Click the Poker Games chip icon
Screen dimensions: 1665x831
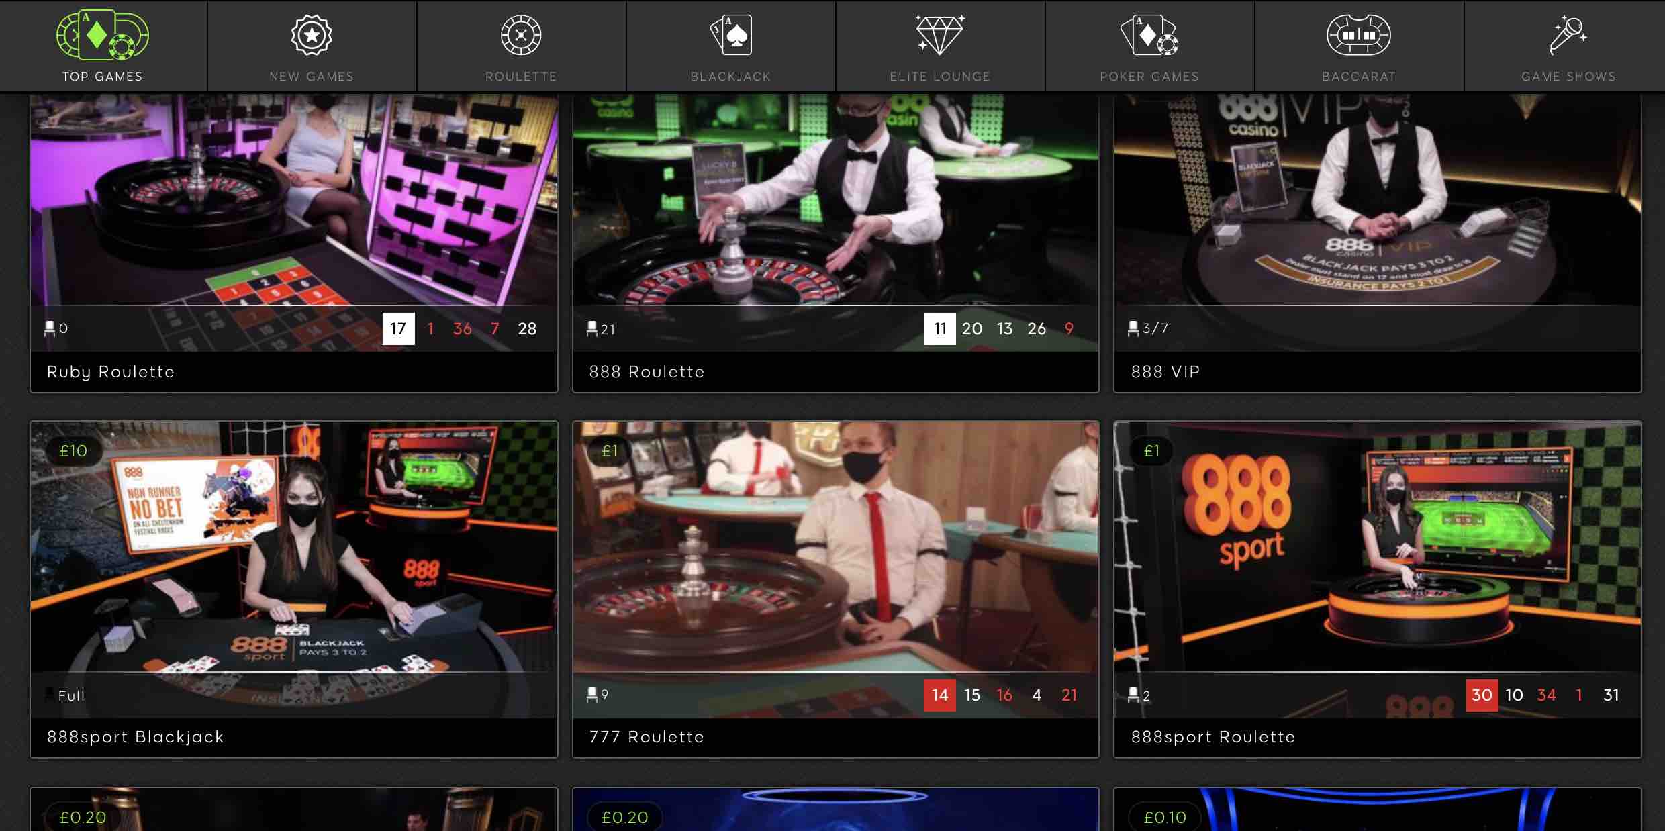(x=1149, y=35)
